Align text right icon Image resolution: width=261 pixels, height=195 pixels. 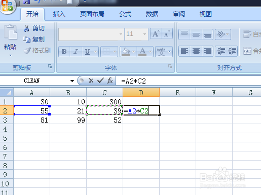[x=207, y=51]
